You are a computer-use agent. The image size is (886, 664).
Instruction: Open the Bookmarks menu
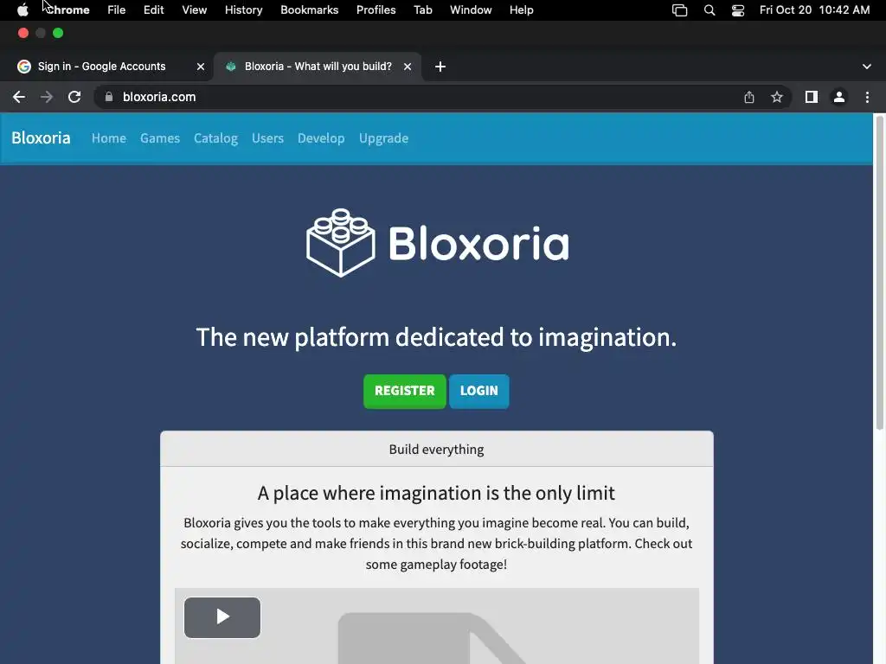310,10
